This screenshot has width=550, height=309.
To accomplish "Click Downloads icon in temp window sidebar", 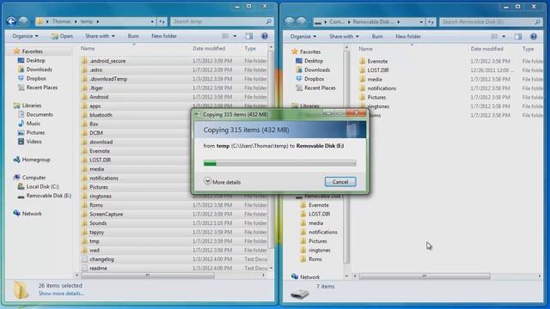I will pos(21,70).
